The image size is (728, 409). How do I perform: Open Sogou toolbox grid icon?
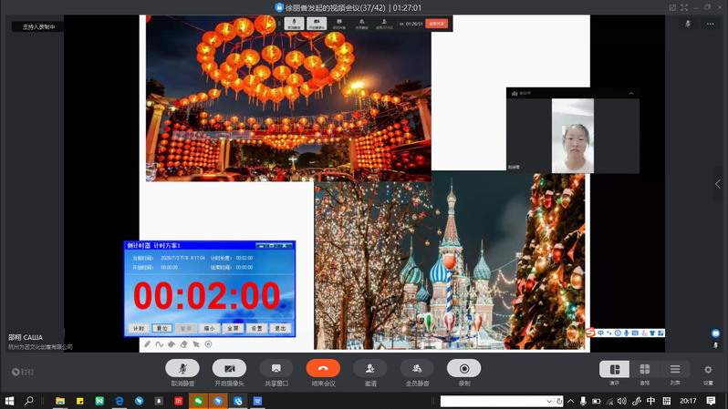point(660,333)
